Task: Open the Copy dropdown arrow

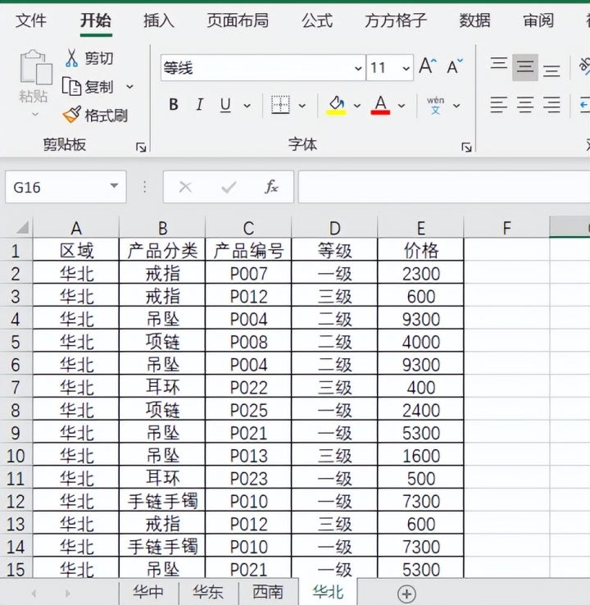Action: coord(130,86)
